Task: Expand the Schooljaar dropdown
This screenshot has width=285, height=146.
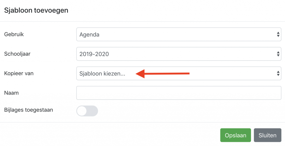Action: (x=179, y=54)
